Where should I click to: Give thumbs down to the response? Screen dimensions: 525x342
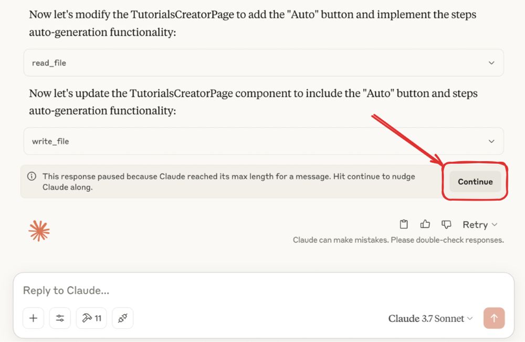(x=446, y=224)
